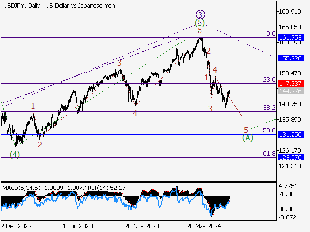Click the green (A) wave label
This screenshot has height=232, width=310.
pyautogui.click(x=248, y=137)
